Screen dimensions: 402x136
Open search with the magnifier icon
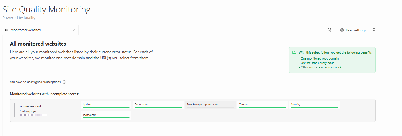(x=374, y=30)
